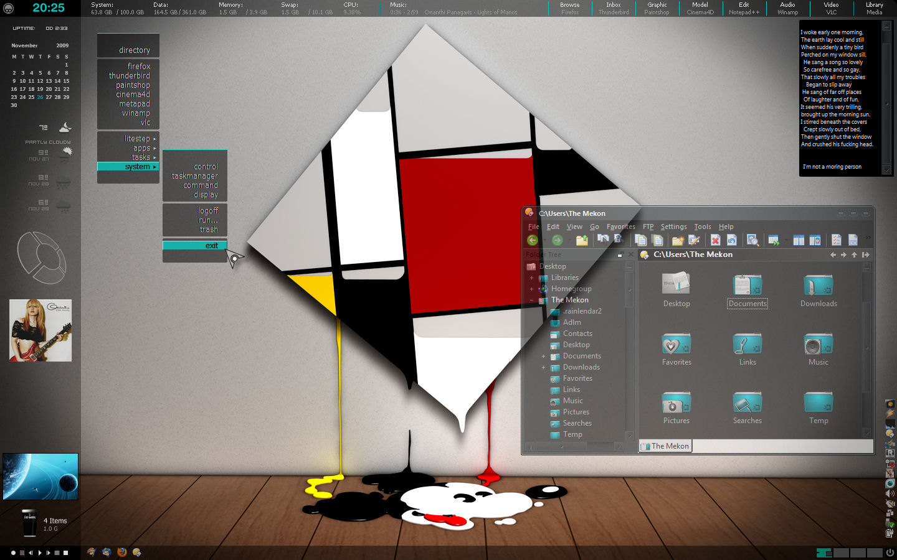The height and width of the screenshot is (560, 897).
Task: Click the lightning bolt icon in the system tray
Action: click(x=890, y=413)
